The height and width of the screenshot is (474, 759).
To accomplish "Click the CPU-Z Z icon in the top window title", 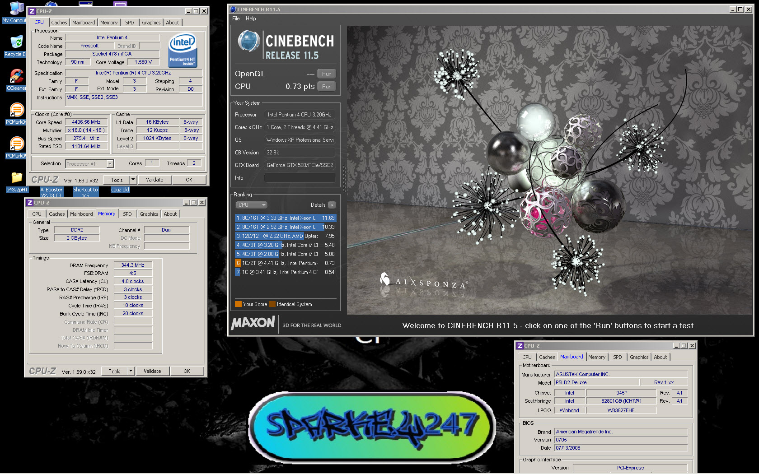I will click(32, 11).
